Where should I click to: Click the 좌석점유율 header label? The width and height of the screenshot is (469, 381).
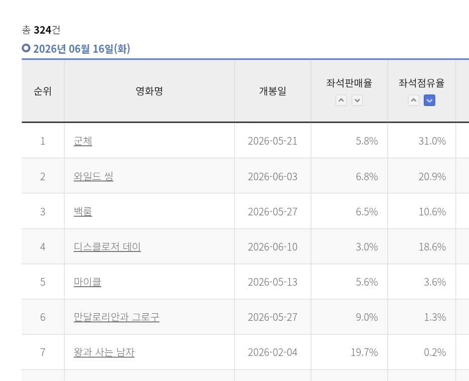pos(421,83)
